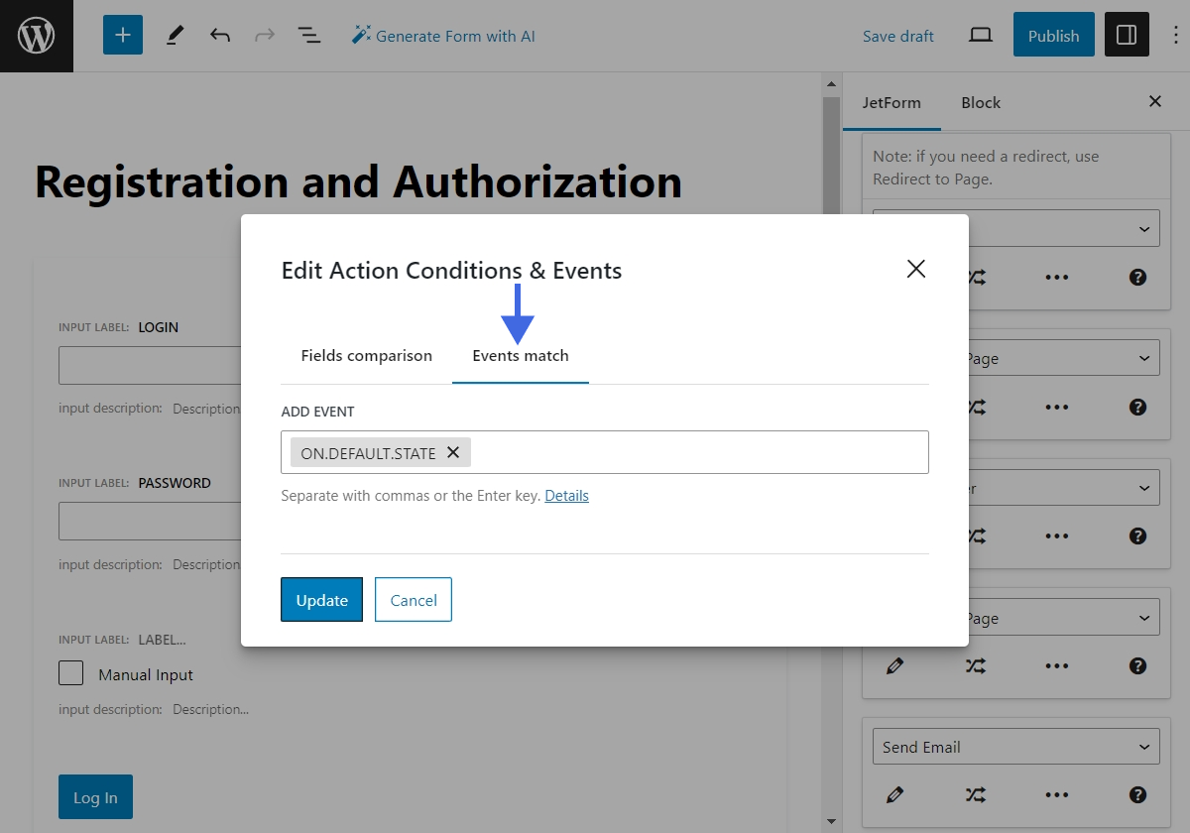Open the block inserter
Screen dimensions: 1190x833
tap(122, 35)
